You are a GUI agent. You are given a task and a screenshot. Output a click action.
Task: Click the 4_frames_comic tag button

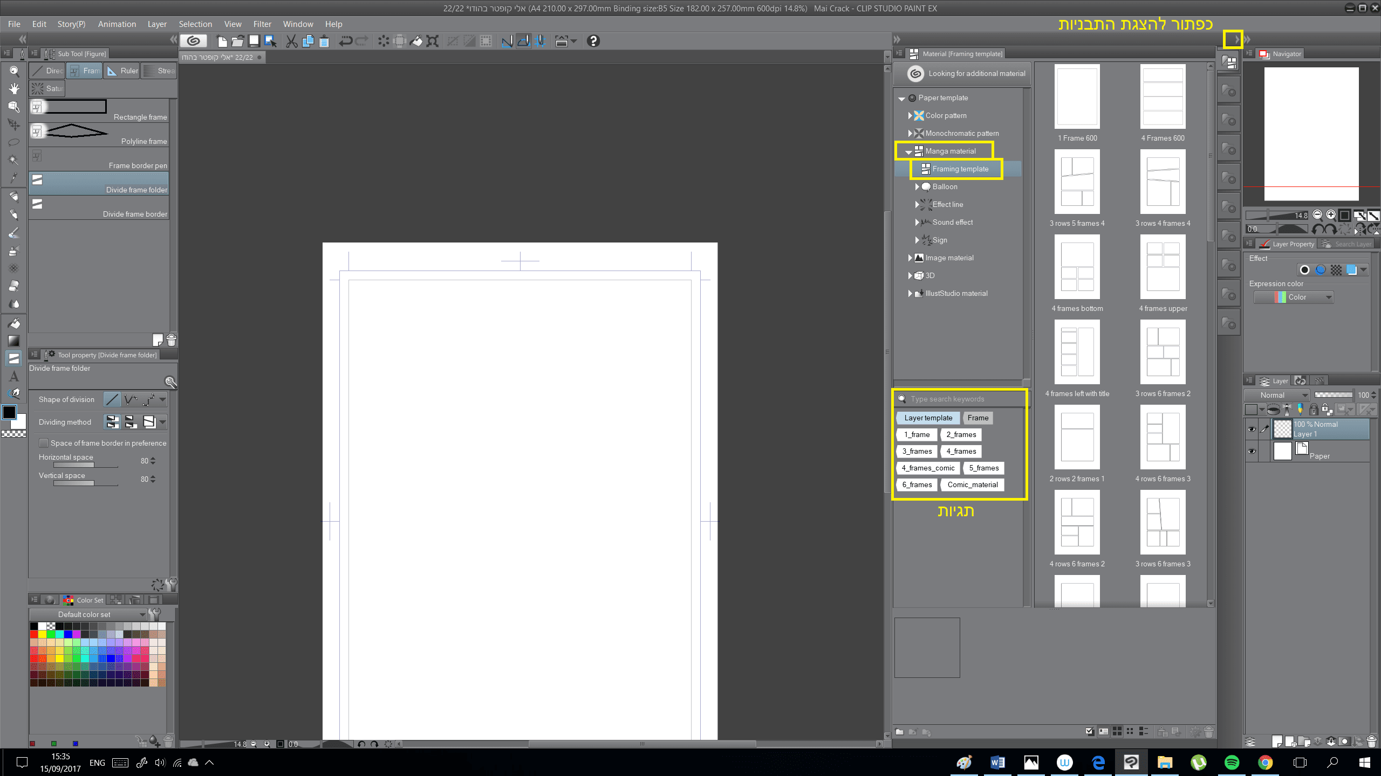[928, 468]
